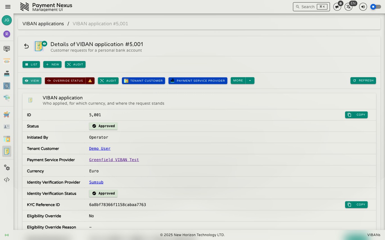The height and width of the screenshot is (240, 385).
Task: Click the KYC value 6a8bf78366f1158cabaa7763
Action: [117, 205]
